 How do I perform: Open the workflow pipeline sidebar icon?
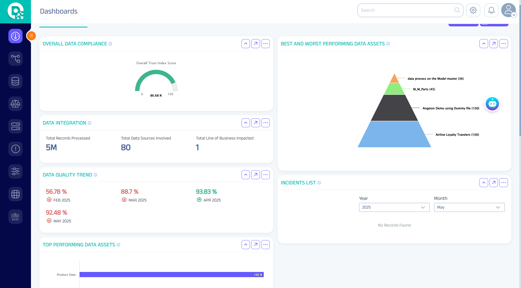15,58
